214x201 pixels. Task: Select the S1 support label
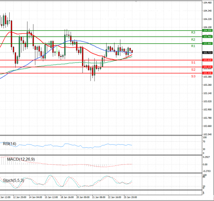pyautogui.click(x=193, y=63)
